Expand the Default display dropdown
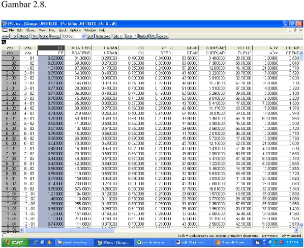Viewport: 304px width, 248px height. [83, 36]
